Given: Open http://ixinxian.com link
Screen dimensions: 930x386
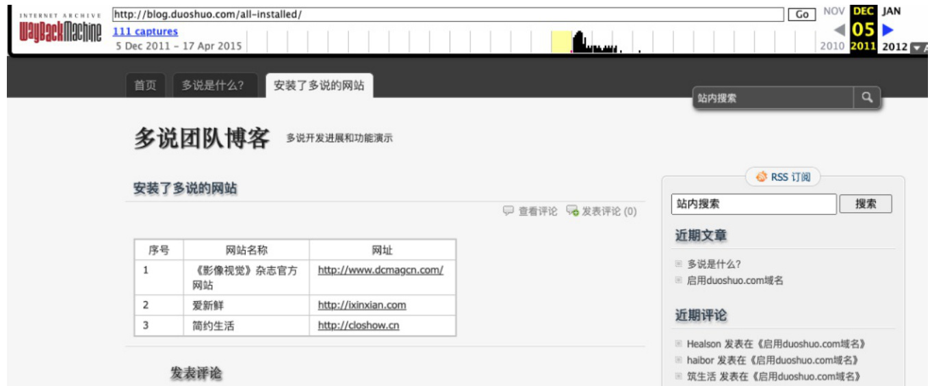Looking at the screenshot, I should coord(362,305).
